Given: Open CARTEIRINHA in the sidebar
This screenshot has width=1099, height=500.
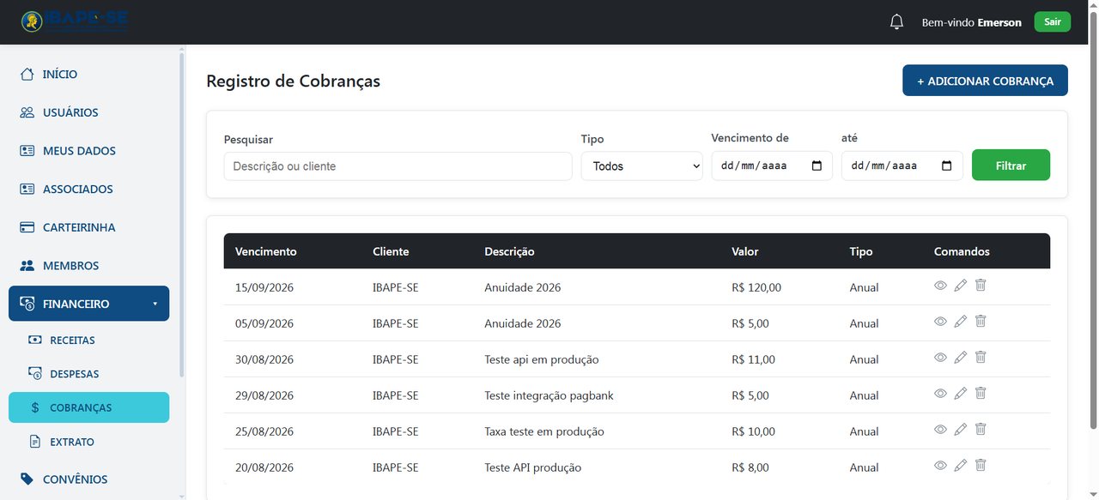Looking at the screenshot, I should pos(89,227).
